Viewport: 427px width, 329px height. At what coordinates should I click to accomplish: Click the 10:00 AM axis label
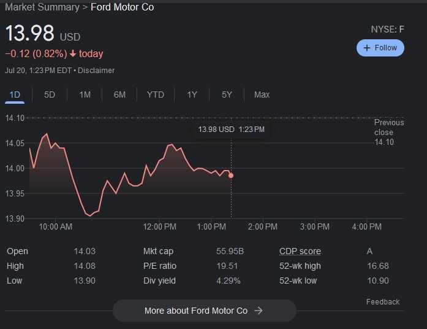(56, 226)
